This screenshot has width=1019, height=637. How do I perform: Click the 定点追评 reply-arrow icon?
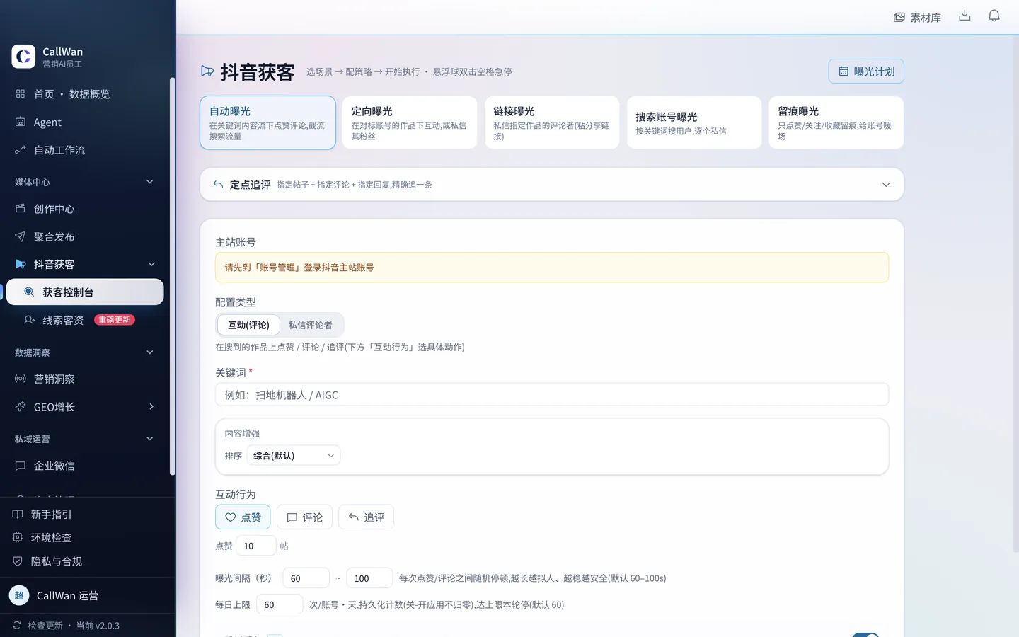[x=218, y=184]
